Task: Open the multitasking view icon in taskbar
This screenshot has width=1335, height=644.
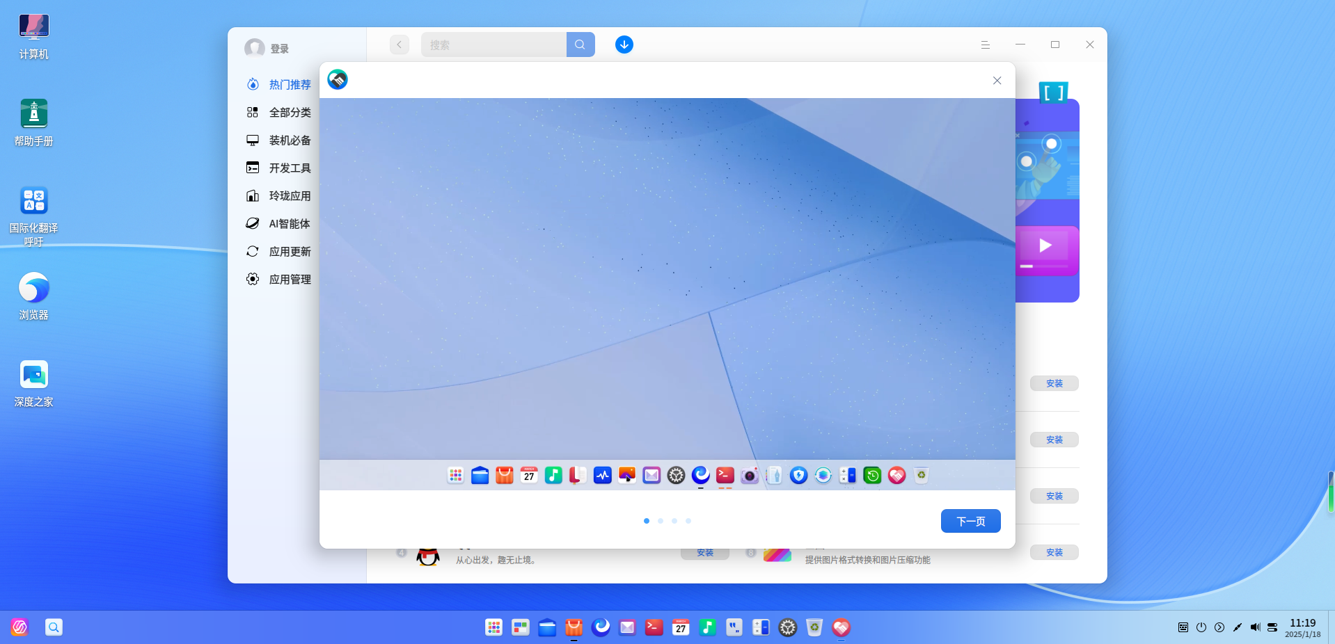Action: tap(521, 627)
